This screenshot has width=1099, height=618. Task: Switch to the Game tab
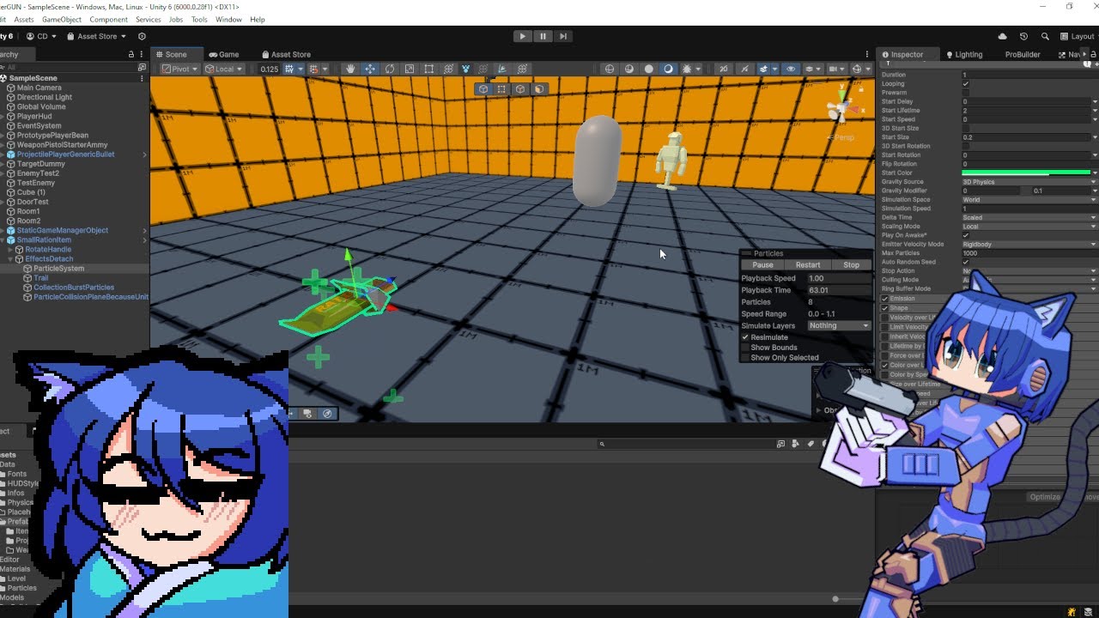coord(224,54)
